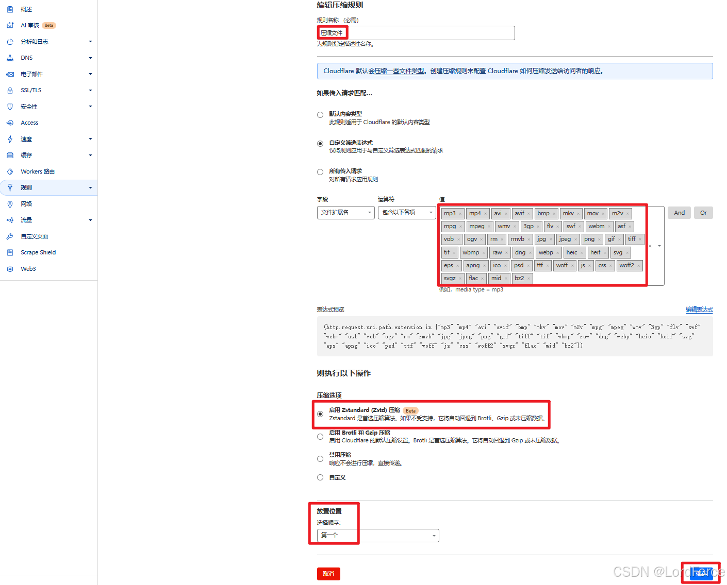Viewport: 727px width, 585px height.
Task: Open the 压缩一些文件类型 link
Action: (x=400, y=71)
